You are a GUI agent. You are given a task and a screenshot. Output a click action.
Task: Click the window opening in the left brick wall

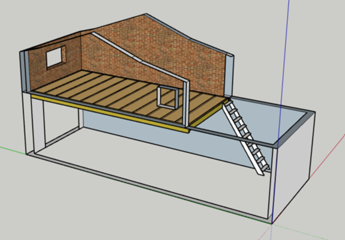54,57
